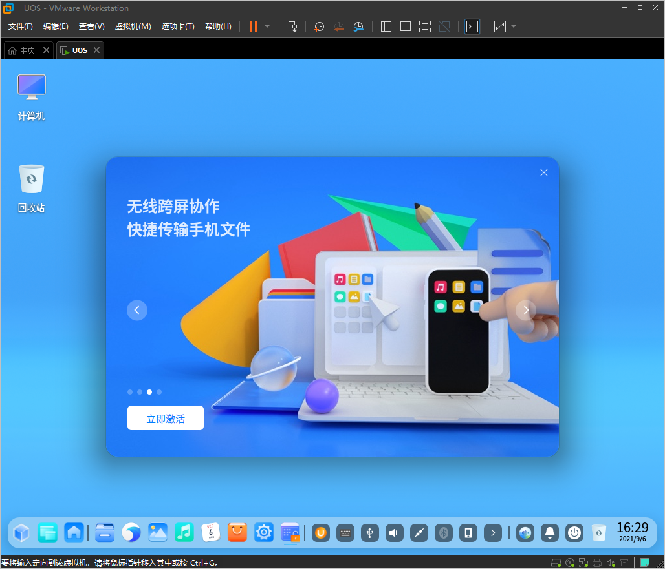The height and width of the screenshot is (569, 665).
Task: Open the 虚拟机(M) menu
Action: [x=133, y=26]
